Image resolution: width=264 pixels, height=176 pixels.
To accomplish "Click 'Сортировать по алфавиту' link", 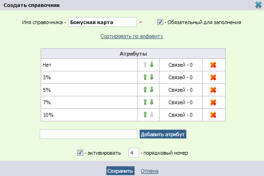I will (132, 36).
